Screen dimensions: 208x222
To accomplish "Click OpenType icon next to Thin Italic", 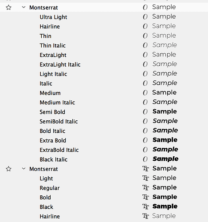I will click(x=145, y=45).
